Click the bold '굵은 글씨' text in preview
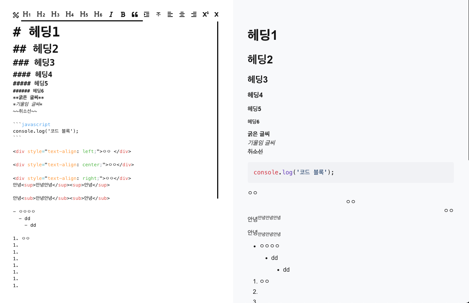 coord(259,134)
